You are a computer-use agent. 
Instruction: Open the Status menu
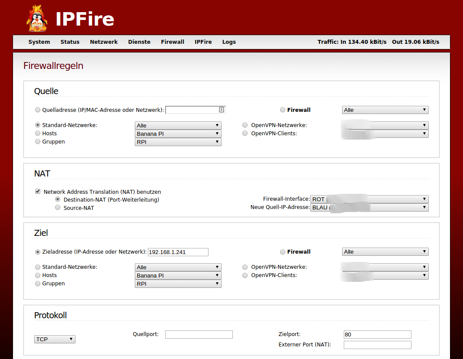70,42
